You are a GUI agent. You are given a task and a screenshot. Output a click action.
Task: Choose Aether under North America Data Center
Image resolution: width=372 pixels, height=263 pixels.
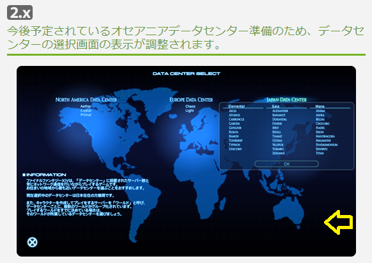coord(86,106)
